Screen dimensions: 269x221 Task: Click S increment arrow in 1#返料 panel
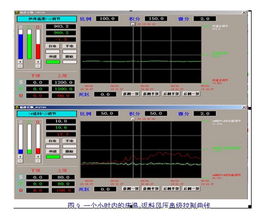(x=20, y=157)
